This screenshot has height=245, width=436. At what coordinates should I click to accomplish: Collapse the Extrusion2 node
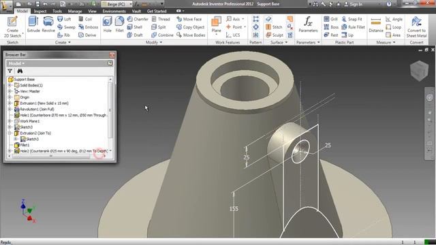10,133
